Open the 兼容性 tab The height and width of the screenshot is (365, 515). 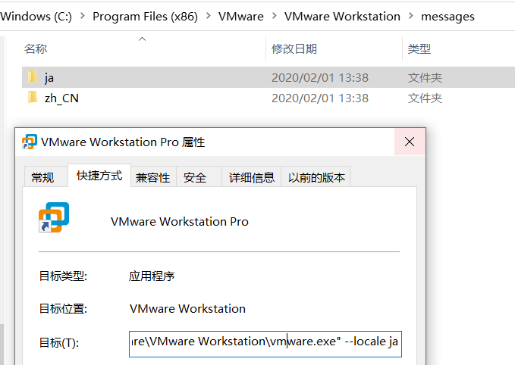152,177
